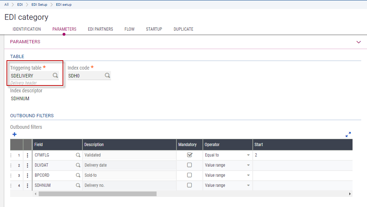This screenshot has height=207, width=367.
Task: Click the lookup icon for the BPCORD field
Action: pos(78,175)
